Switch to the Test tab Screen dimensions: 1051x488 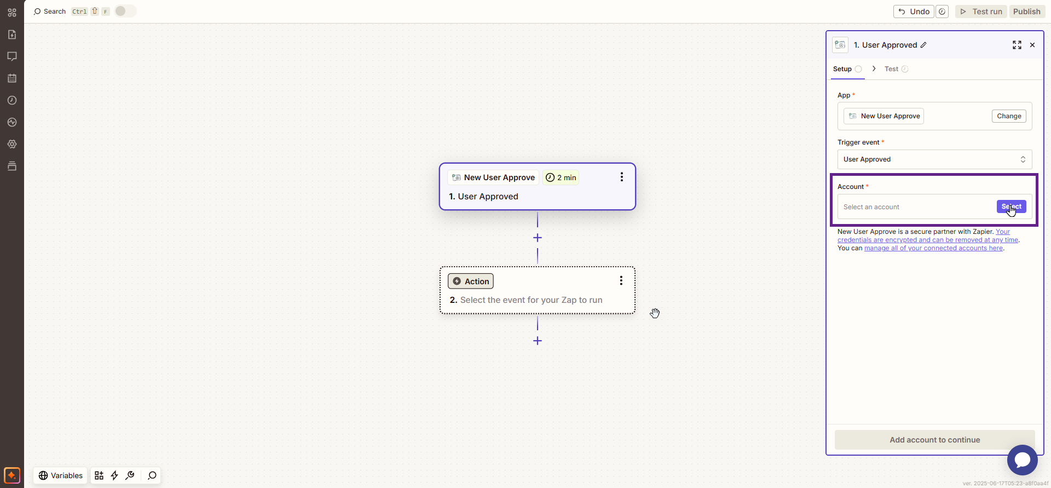coord(891,69)
